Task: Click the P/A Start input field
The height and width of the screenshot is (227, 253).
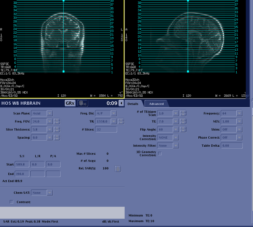Action: coord(53,164)
